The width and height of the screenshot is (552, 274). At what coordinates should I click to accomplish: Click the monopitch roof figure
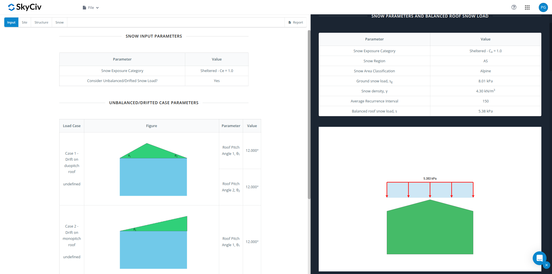(x=153, y=242)
